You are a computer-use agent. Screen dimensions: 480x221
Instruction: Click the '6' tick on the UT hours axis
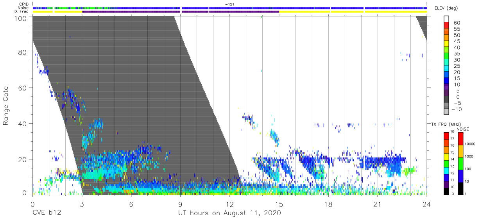click(x=131, y=204)
